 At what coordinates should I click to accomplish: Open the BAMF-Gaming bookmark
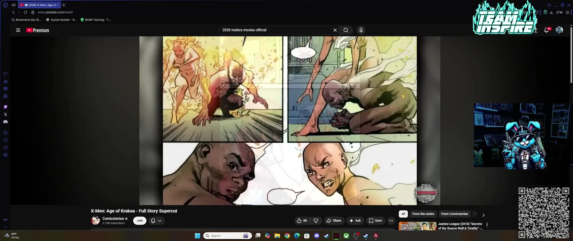tap(95, 20)
